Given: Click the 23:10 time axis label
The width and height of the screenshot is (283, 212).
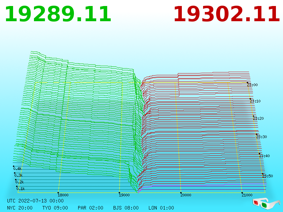Looking at the screenshot, I should pos(255,101).
